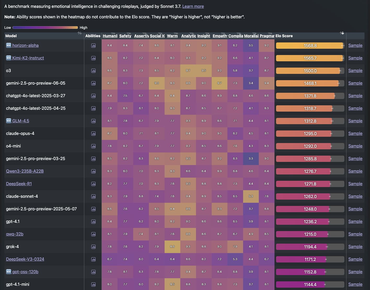
Task: Open abilities chart icon for DeepSeek-R1
Action: (x=93, y=184)
